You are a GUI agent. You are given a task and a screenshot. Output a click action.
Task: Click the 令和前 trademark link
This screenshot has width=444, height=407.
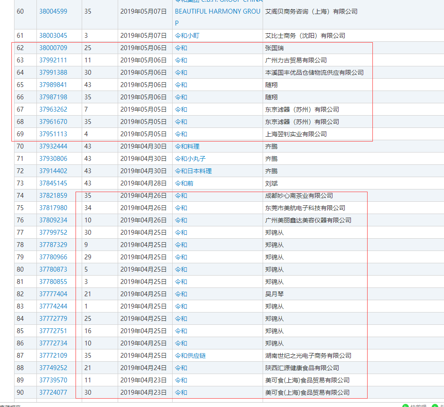(x=184, y=183)
